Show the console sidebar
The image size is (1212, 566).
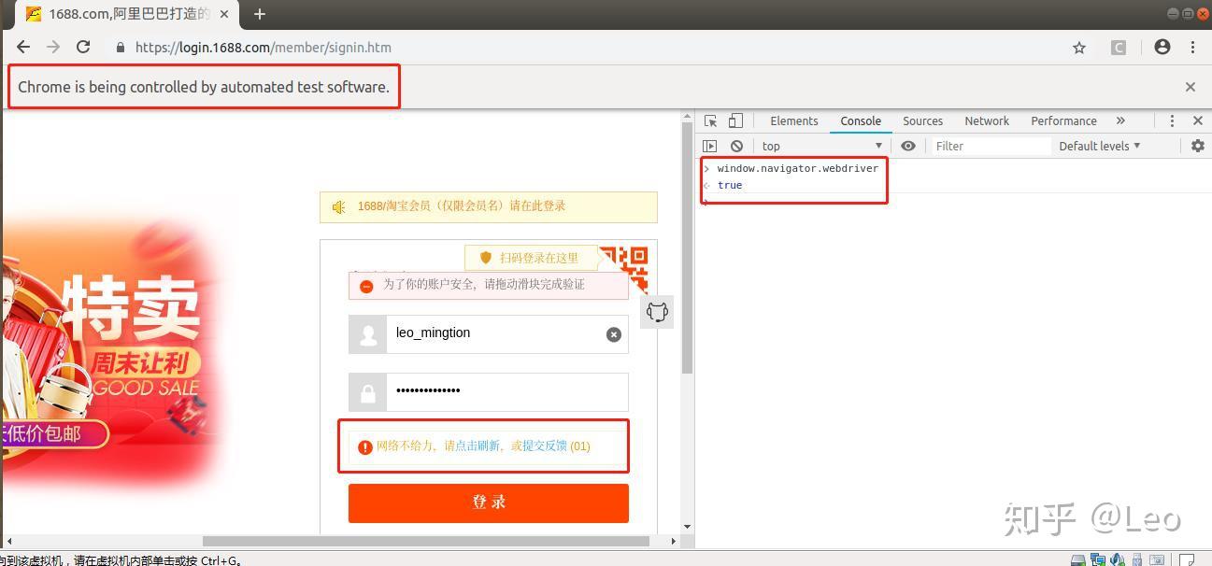(710, 146)
